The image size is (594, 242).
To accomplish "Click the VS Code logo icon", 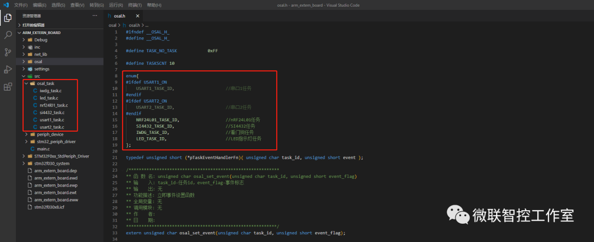I will click(5, 5).
